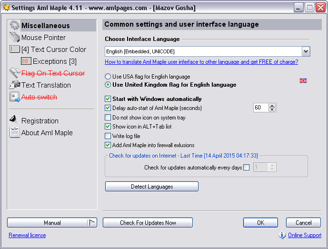The width and height of the screenshot is (328, 249).
Task: Enable Check for updates automatically checkbox
Action: click(247, 168)
